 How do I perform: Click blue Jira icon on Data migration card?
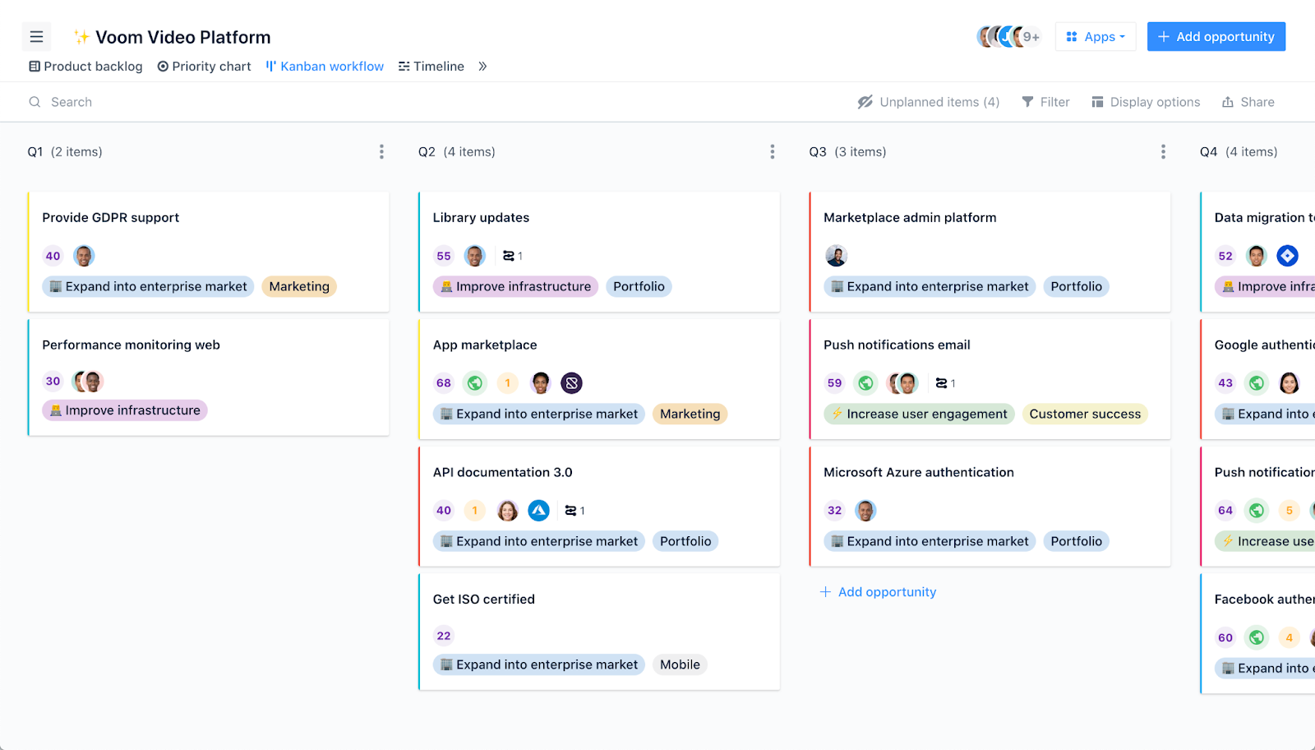(1288, 256)
